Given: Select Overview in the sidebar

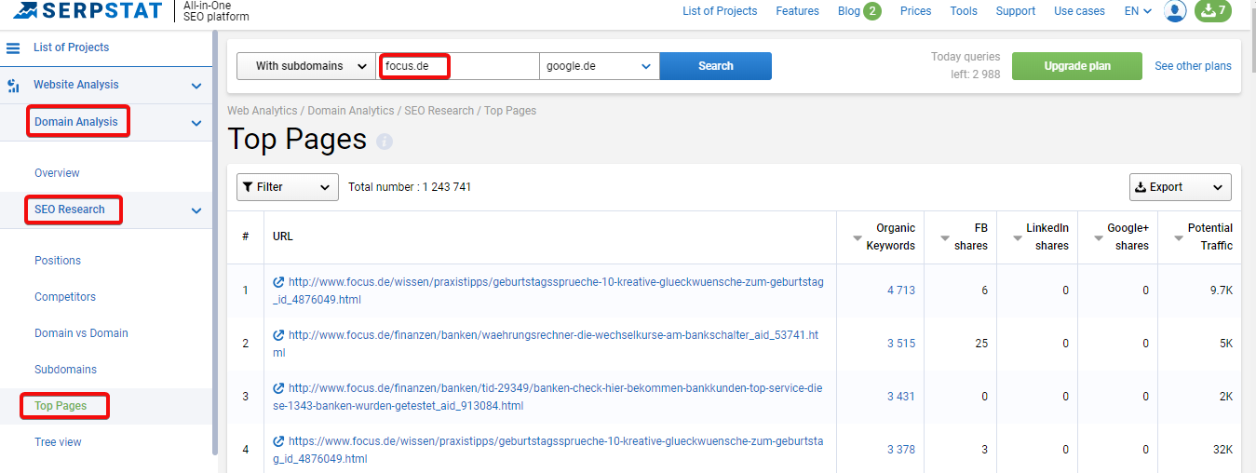Looking at the screenshot, I should point(57,173).
